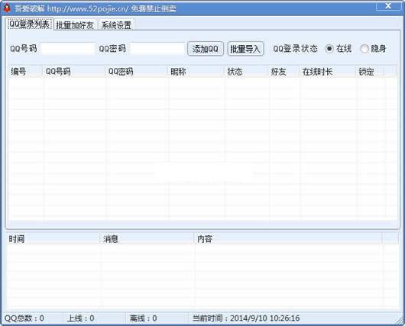Screen dimensions: 405x326
Task: Click the 当前时间 status bar entry
Action: [x=246, y=318]
